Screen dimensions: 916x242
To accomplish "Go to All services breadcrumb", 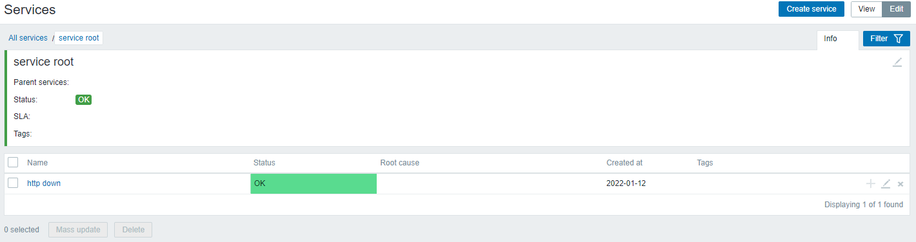I will click(28, 38).
